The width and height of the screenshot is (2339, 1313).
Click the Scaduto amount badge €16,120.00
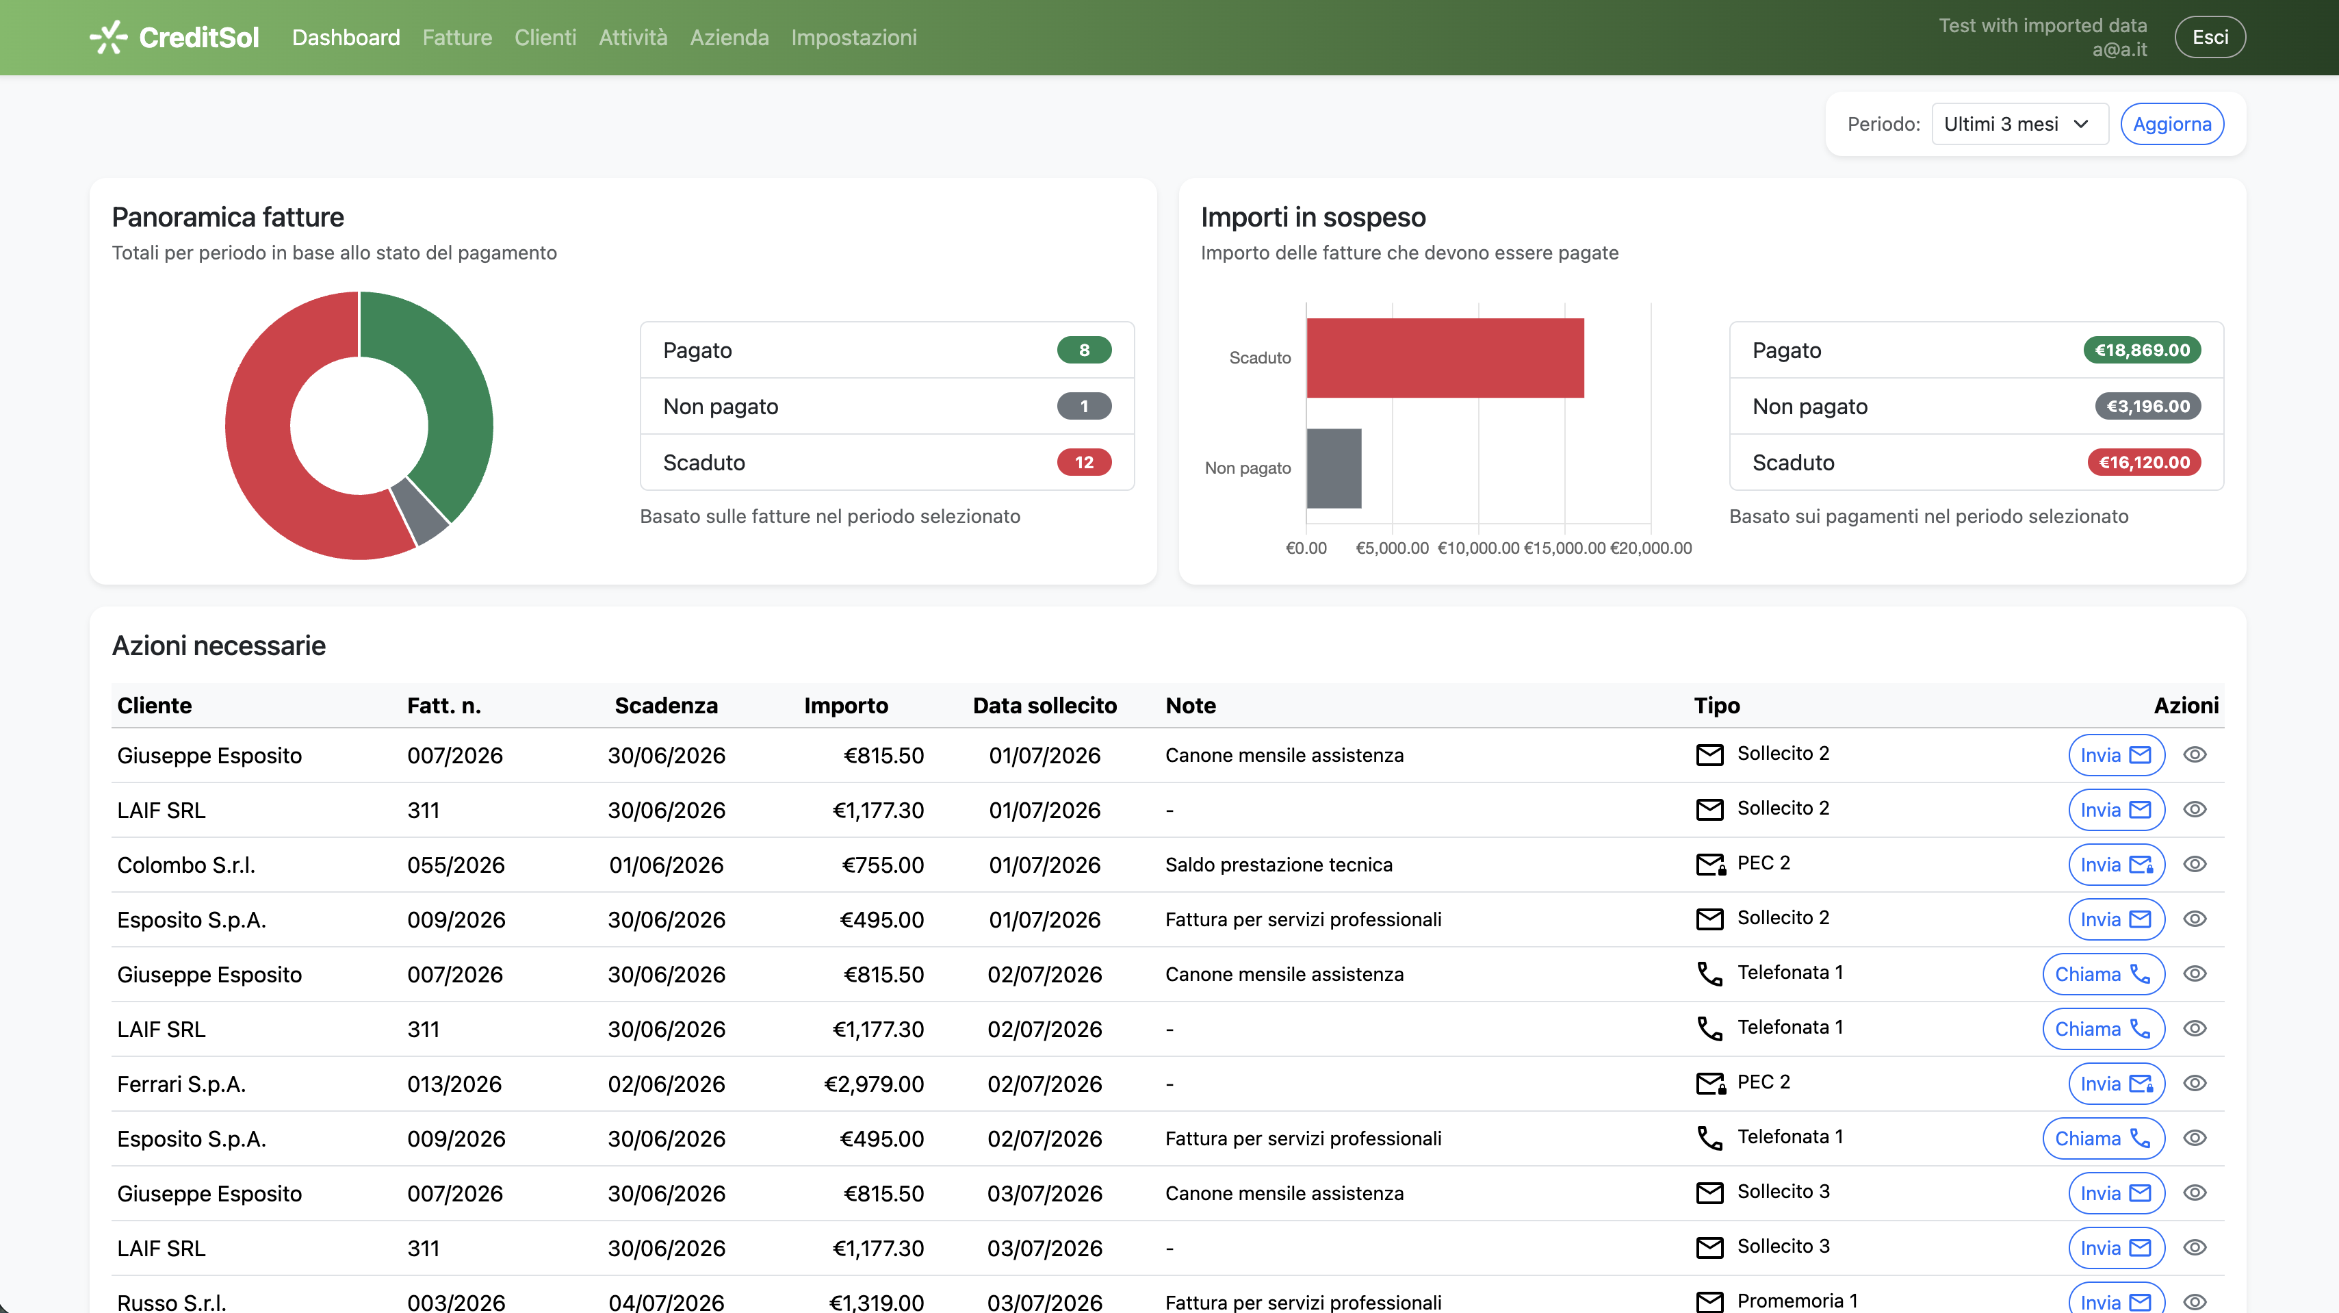2144,462
